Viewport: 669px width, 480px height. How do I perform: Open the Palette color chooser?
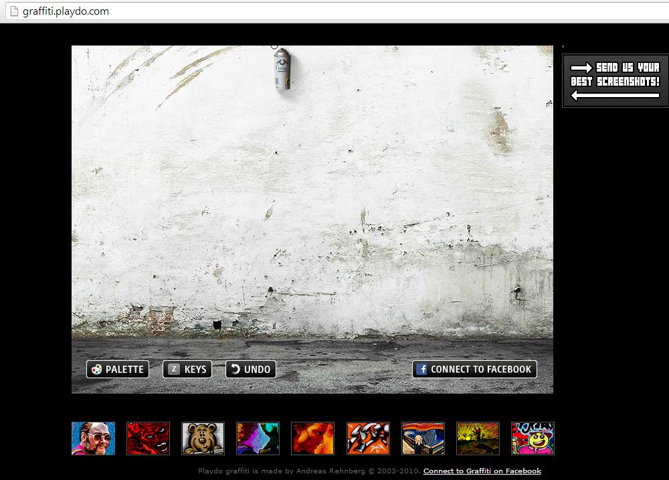118,370
